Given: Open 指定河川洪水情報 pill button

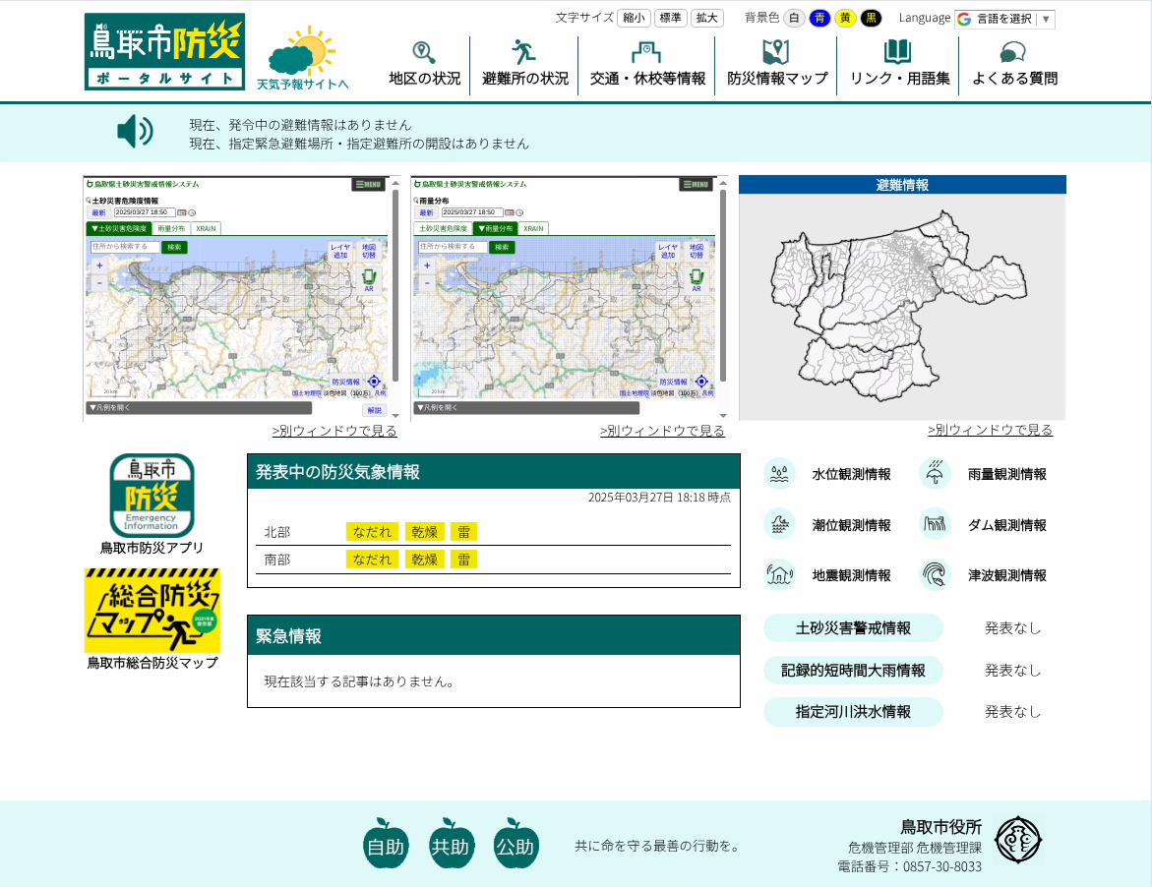Looking at the screenshot, I should click(853, 712).
